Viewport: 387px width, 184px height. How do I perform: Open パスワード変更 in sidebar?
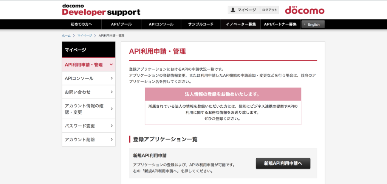pos(88,126)
